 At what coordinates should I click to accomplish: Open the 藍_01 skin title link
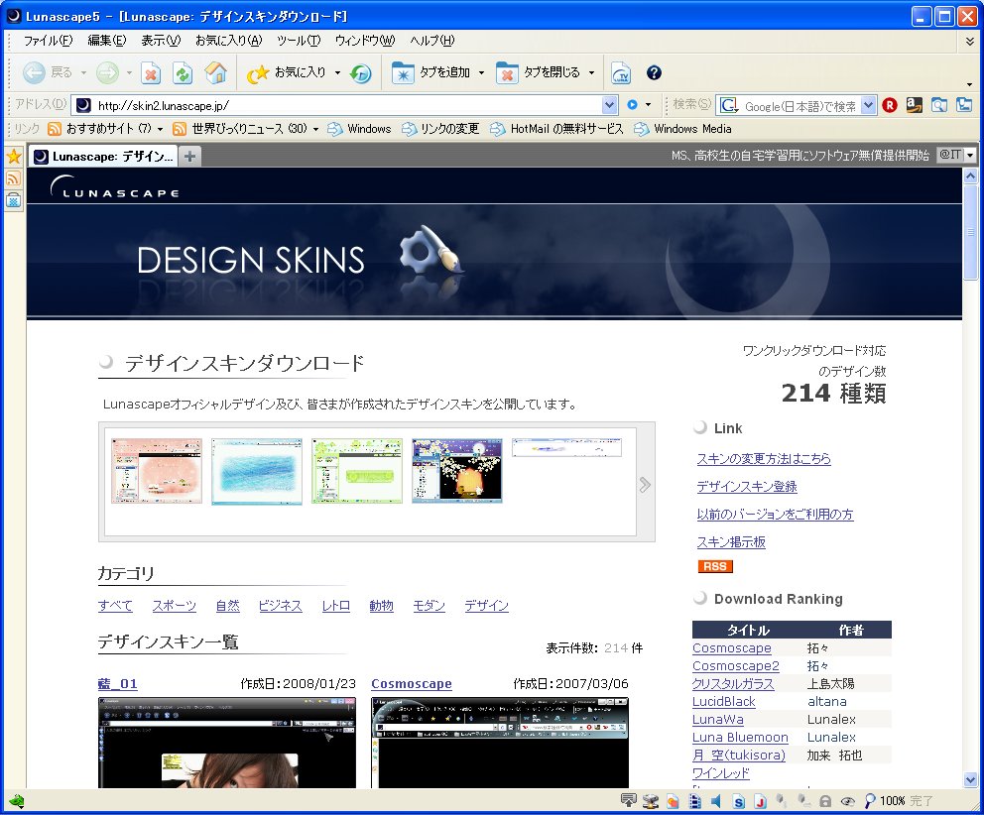click(x=117, y=684)
